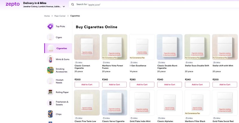Open Classic Fine Taste Low product image
This screenshot has height=123, width=239.
(87, 103)
